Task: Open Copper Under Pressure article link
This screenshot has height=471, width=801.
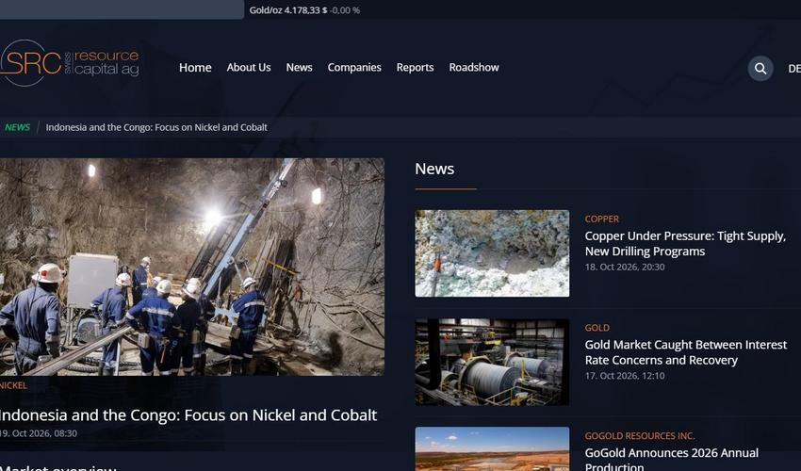Action: (685, 244)
